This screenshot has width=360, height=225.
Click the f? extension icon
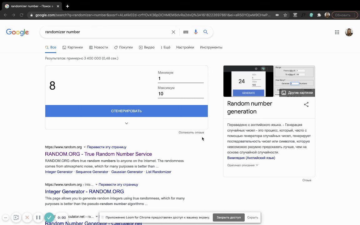click(x=303, y=15)
